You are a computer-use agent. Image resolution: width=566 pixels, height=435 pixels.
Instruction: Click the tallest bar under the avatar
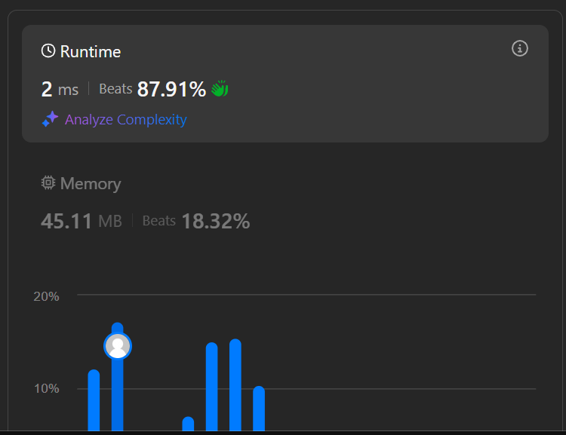tap(118, 377)
